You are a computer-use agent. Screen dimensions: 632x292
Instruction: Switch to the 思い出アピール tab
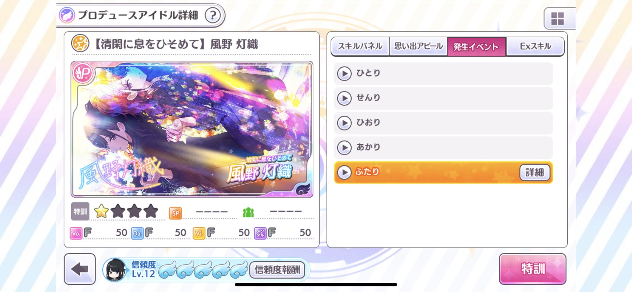point(418,46)
